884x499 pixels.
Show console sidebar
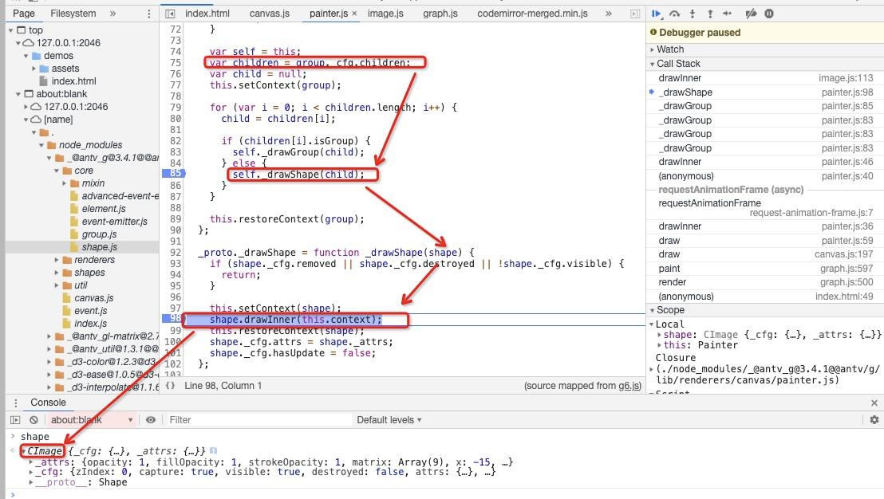pos(15,420)
